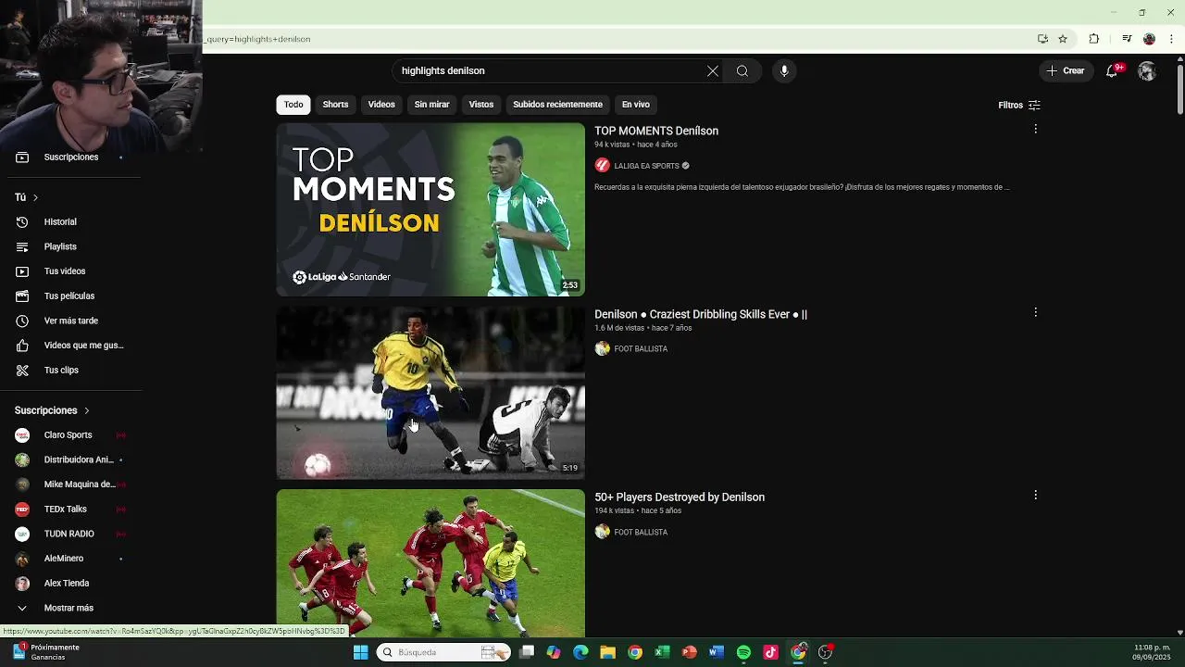Open 50+ Players Destroyed by Denilson title
The height and width of the screenshot is (667, 1185).
[680, 497]
